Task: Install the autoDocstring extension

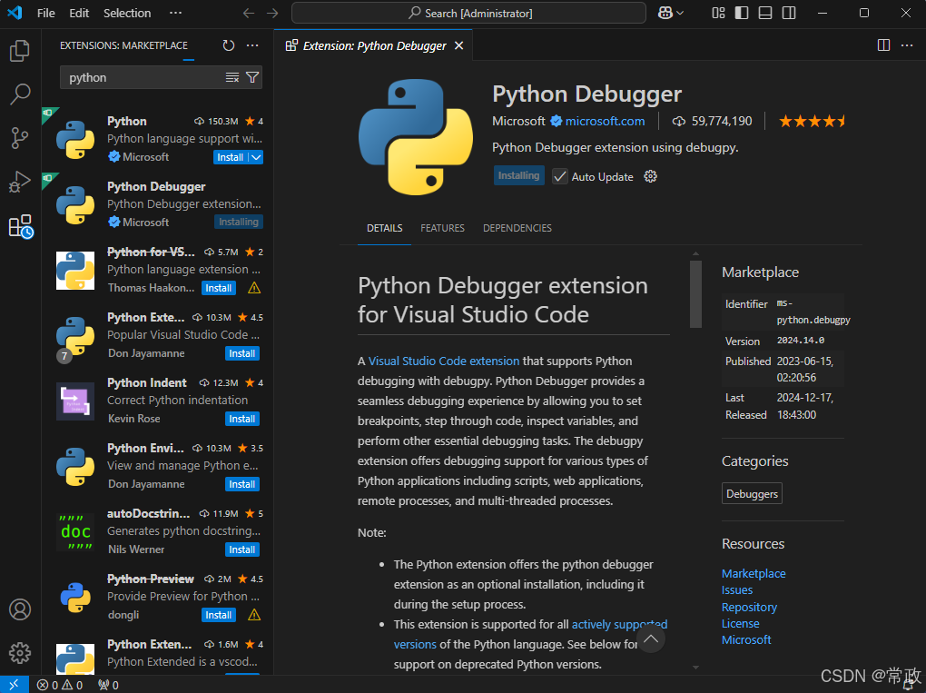Action: (242, 549)
